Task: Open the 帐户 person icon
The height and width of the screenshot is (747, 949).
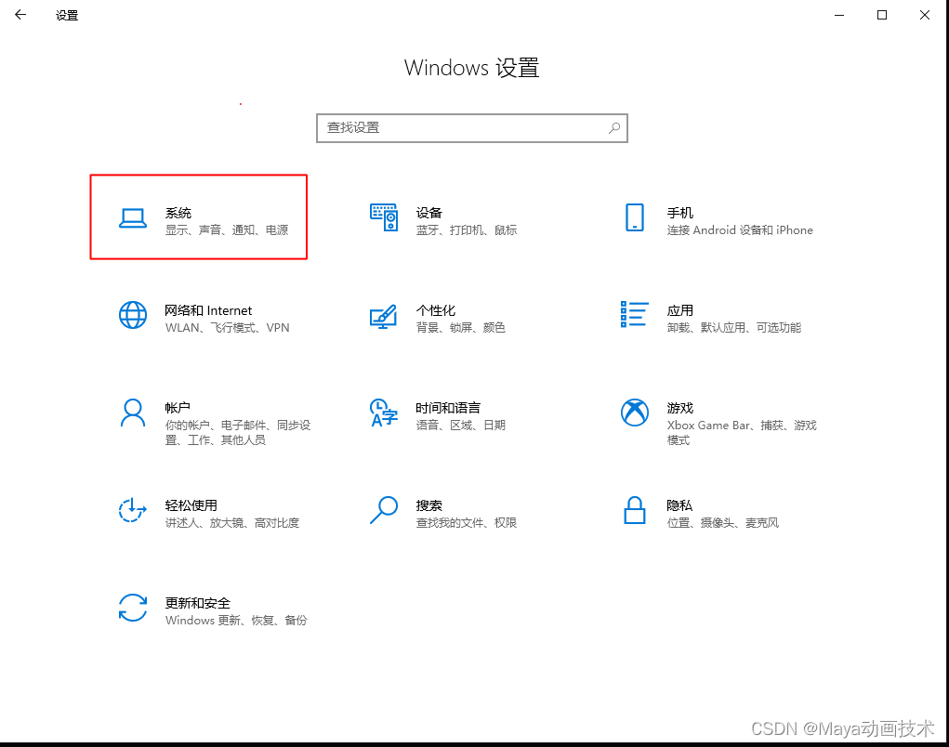Action: coord(133,413)
